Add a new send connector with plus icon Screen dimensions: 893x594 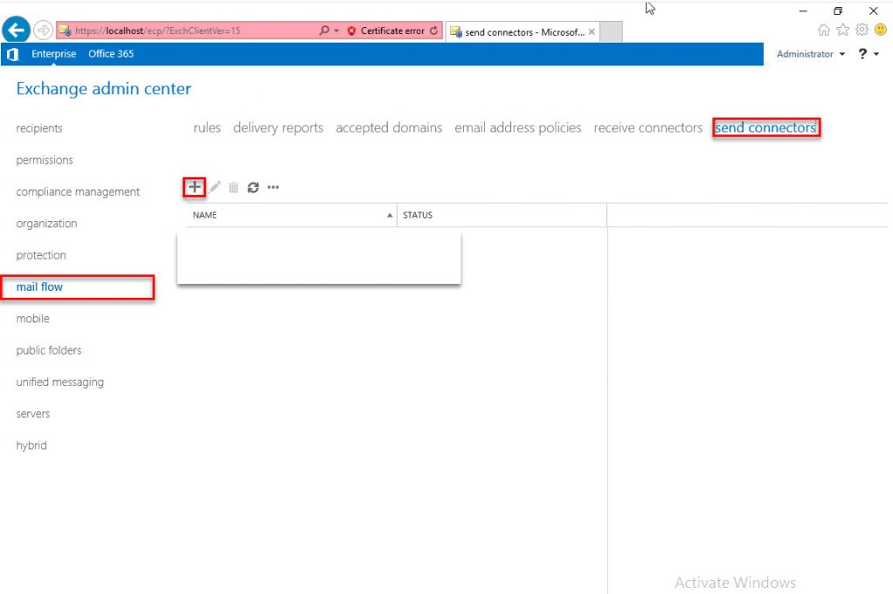click(194, 186)
